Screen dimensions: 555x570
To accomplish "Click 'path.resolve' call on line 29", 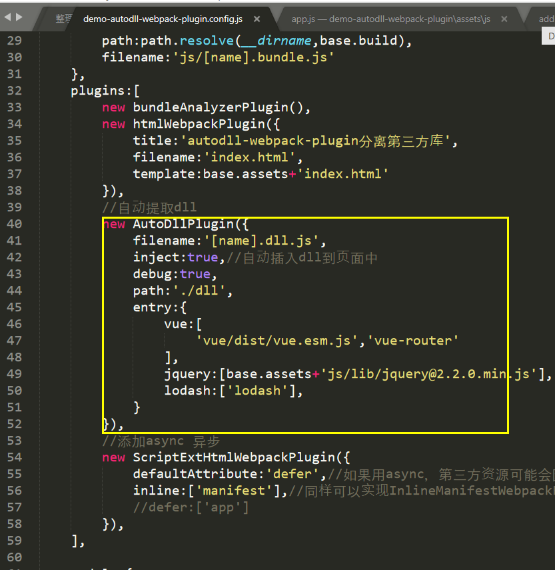I will tap(187, 41).
